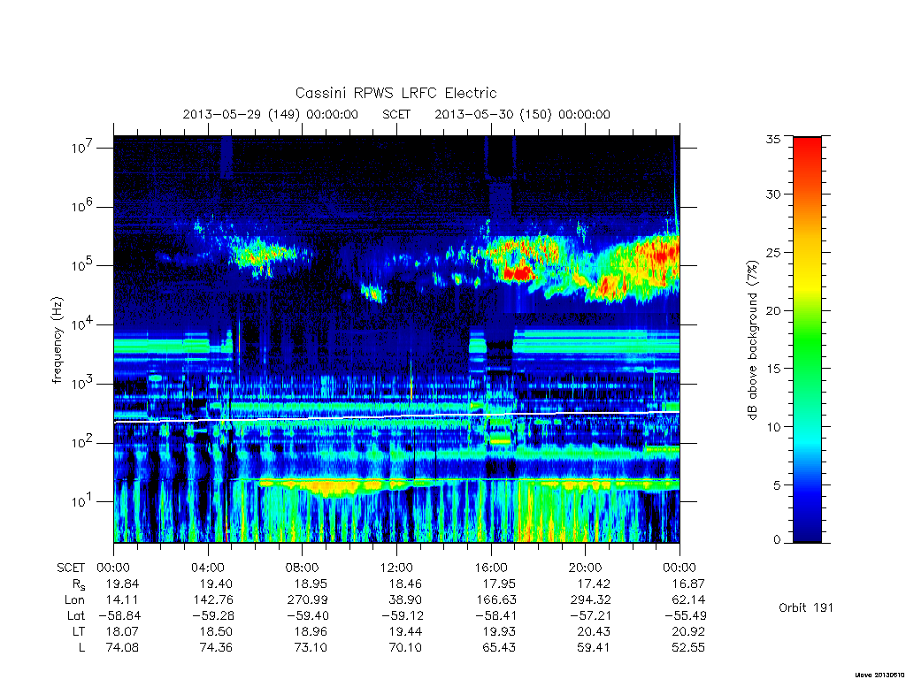
Task: Click the colorbar tick label '5'
Action: pos(777,485)
